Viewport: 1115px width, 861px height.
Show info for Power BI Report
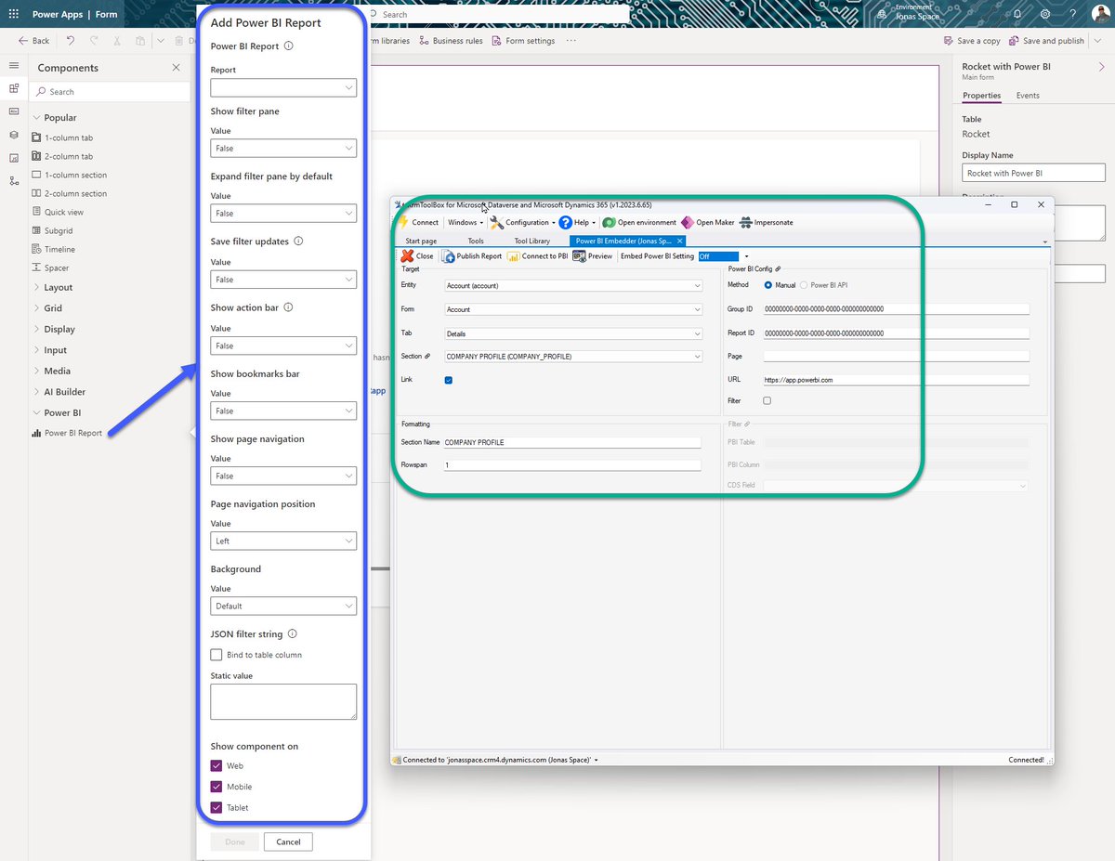[288, 46]
